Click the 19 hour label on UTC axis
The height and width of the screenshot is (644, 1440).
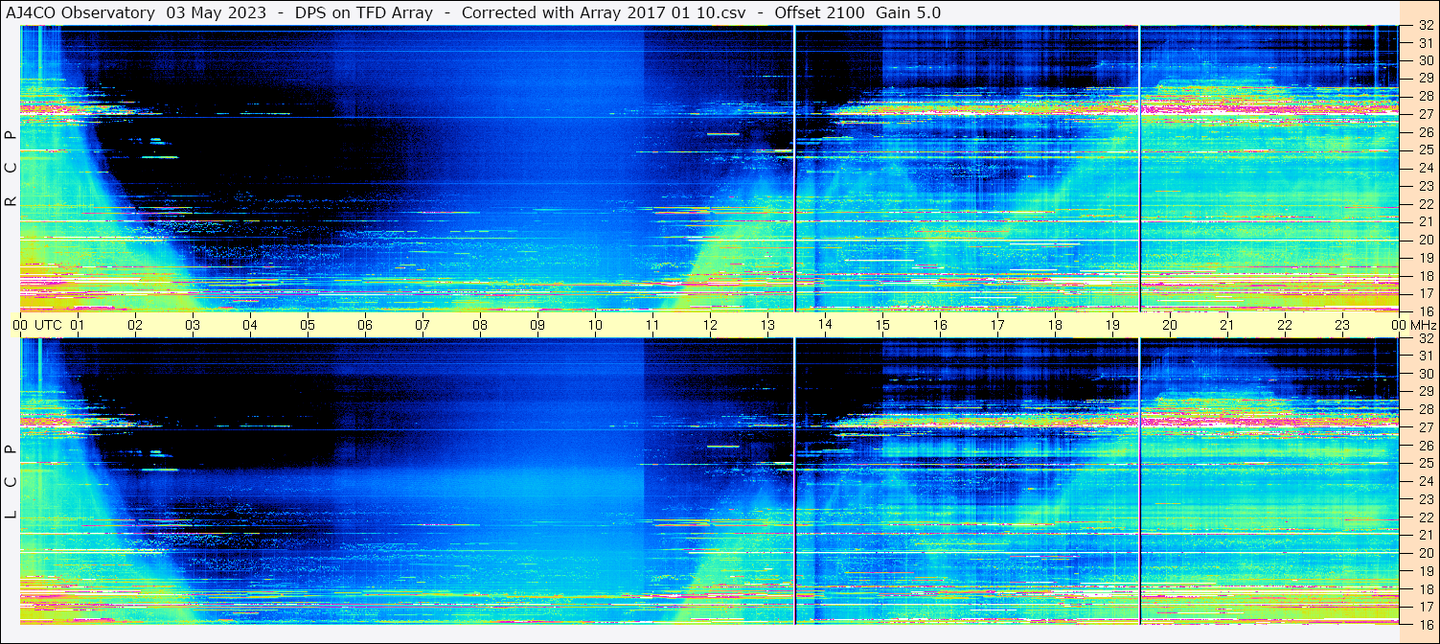coord(1111,325)
